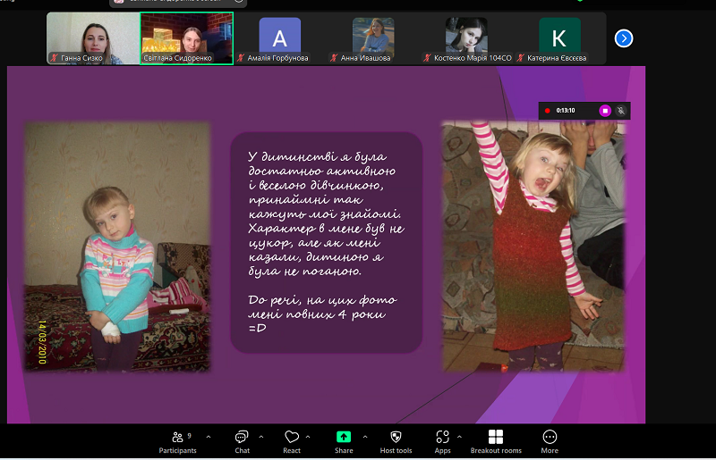The height and width of the screenshot is (460, 716).
Task: Click muted mic icon beside Амалія Горбунова
Action: (x=241, y=58)
